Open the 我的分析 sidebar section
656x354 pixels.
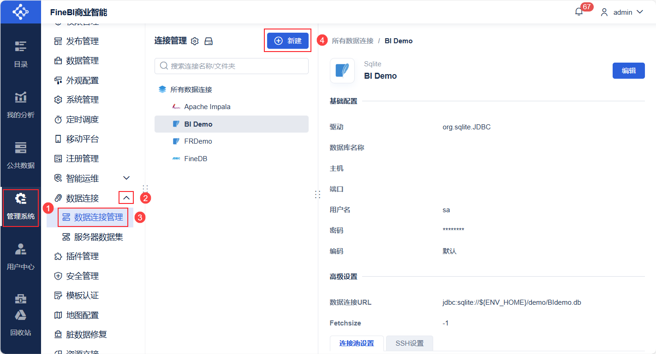pos(20,106)
